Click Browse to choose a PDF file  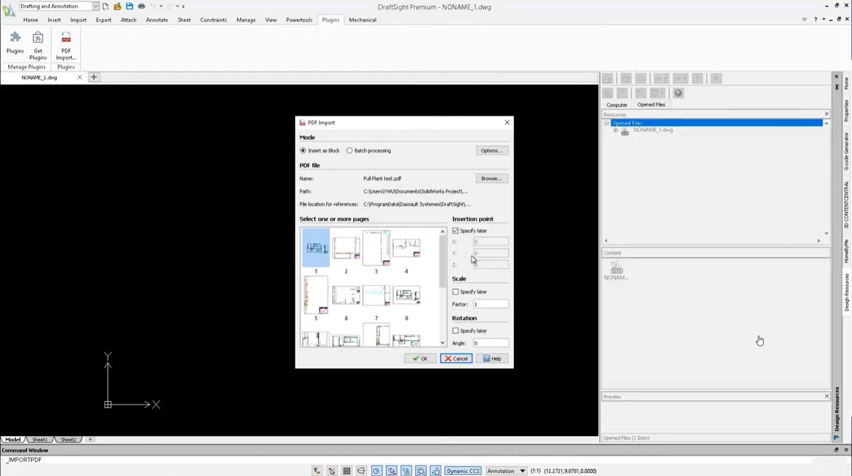coord(492,179)
